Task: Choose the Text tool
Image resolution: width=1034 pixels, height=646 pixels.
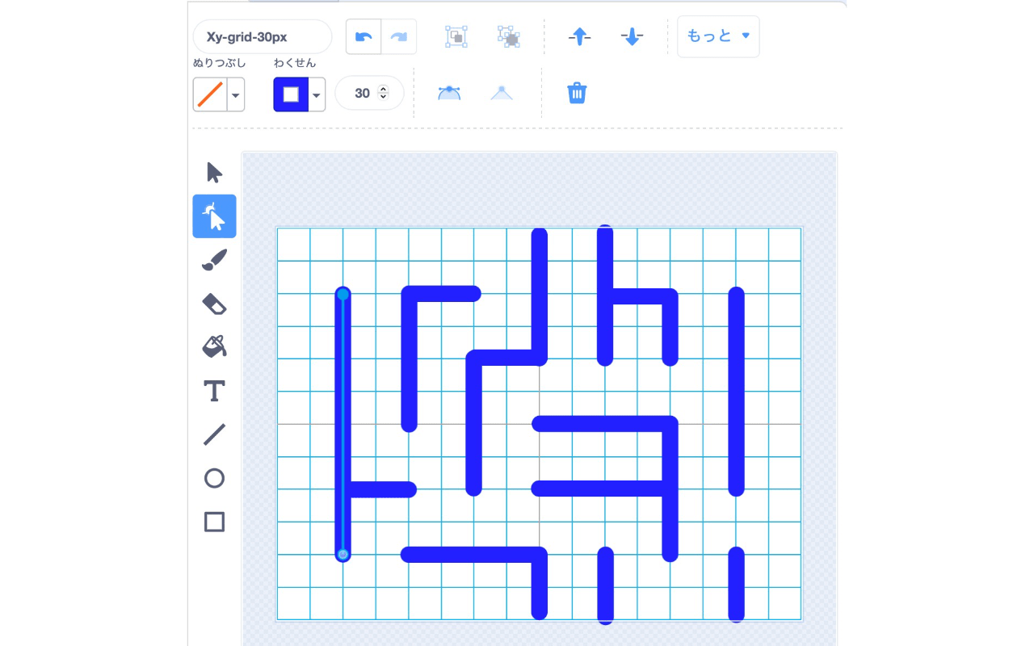Action: coord(214,391)
